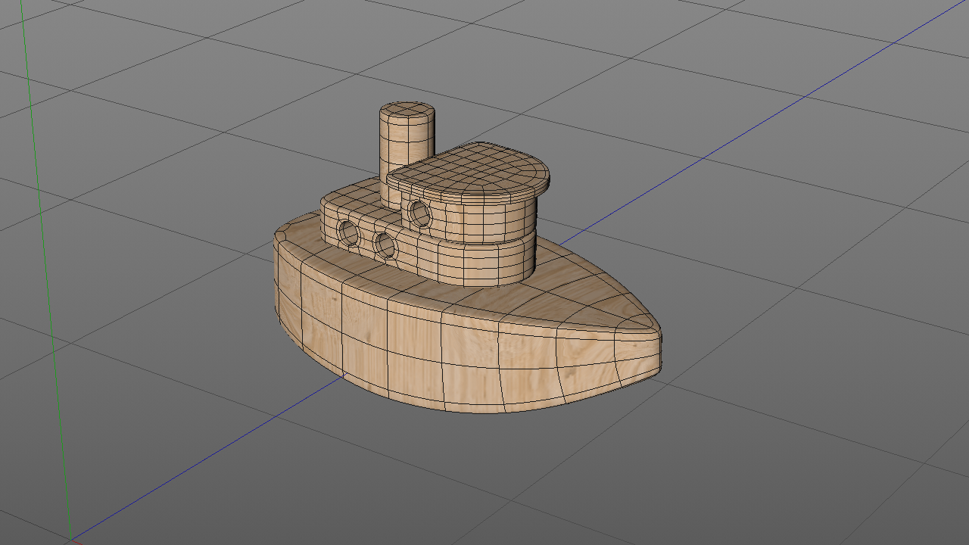Select the flat cabin roof top surface
Viewport: 969px width, 545px height.
coord(471,170)
